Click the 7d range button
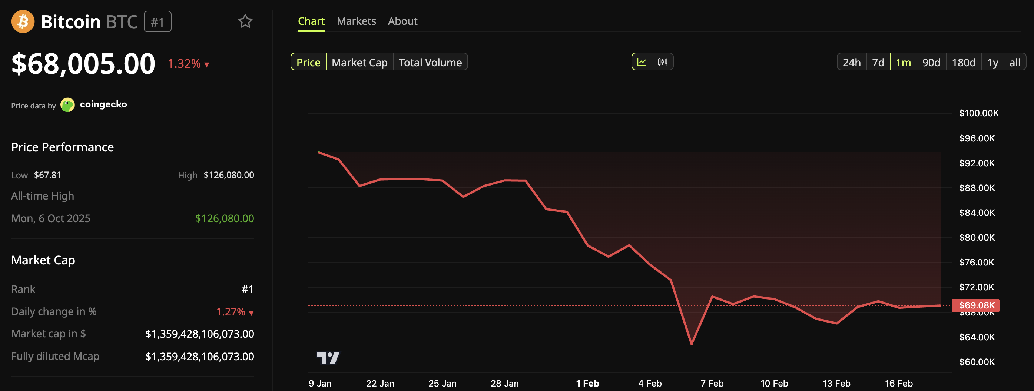Image resolution: width=1034 pixels, height=391 pixels. coord(878,62)
